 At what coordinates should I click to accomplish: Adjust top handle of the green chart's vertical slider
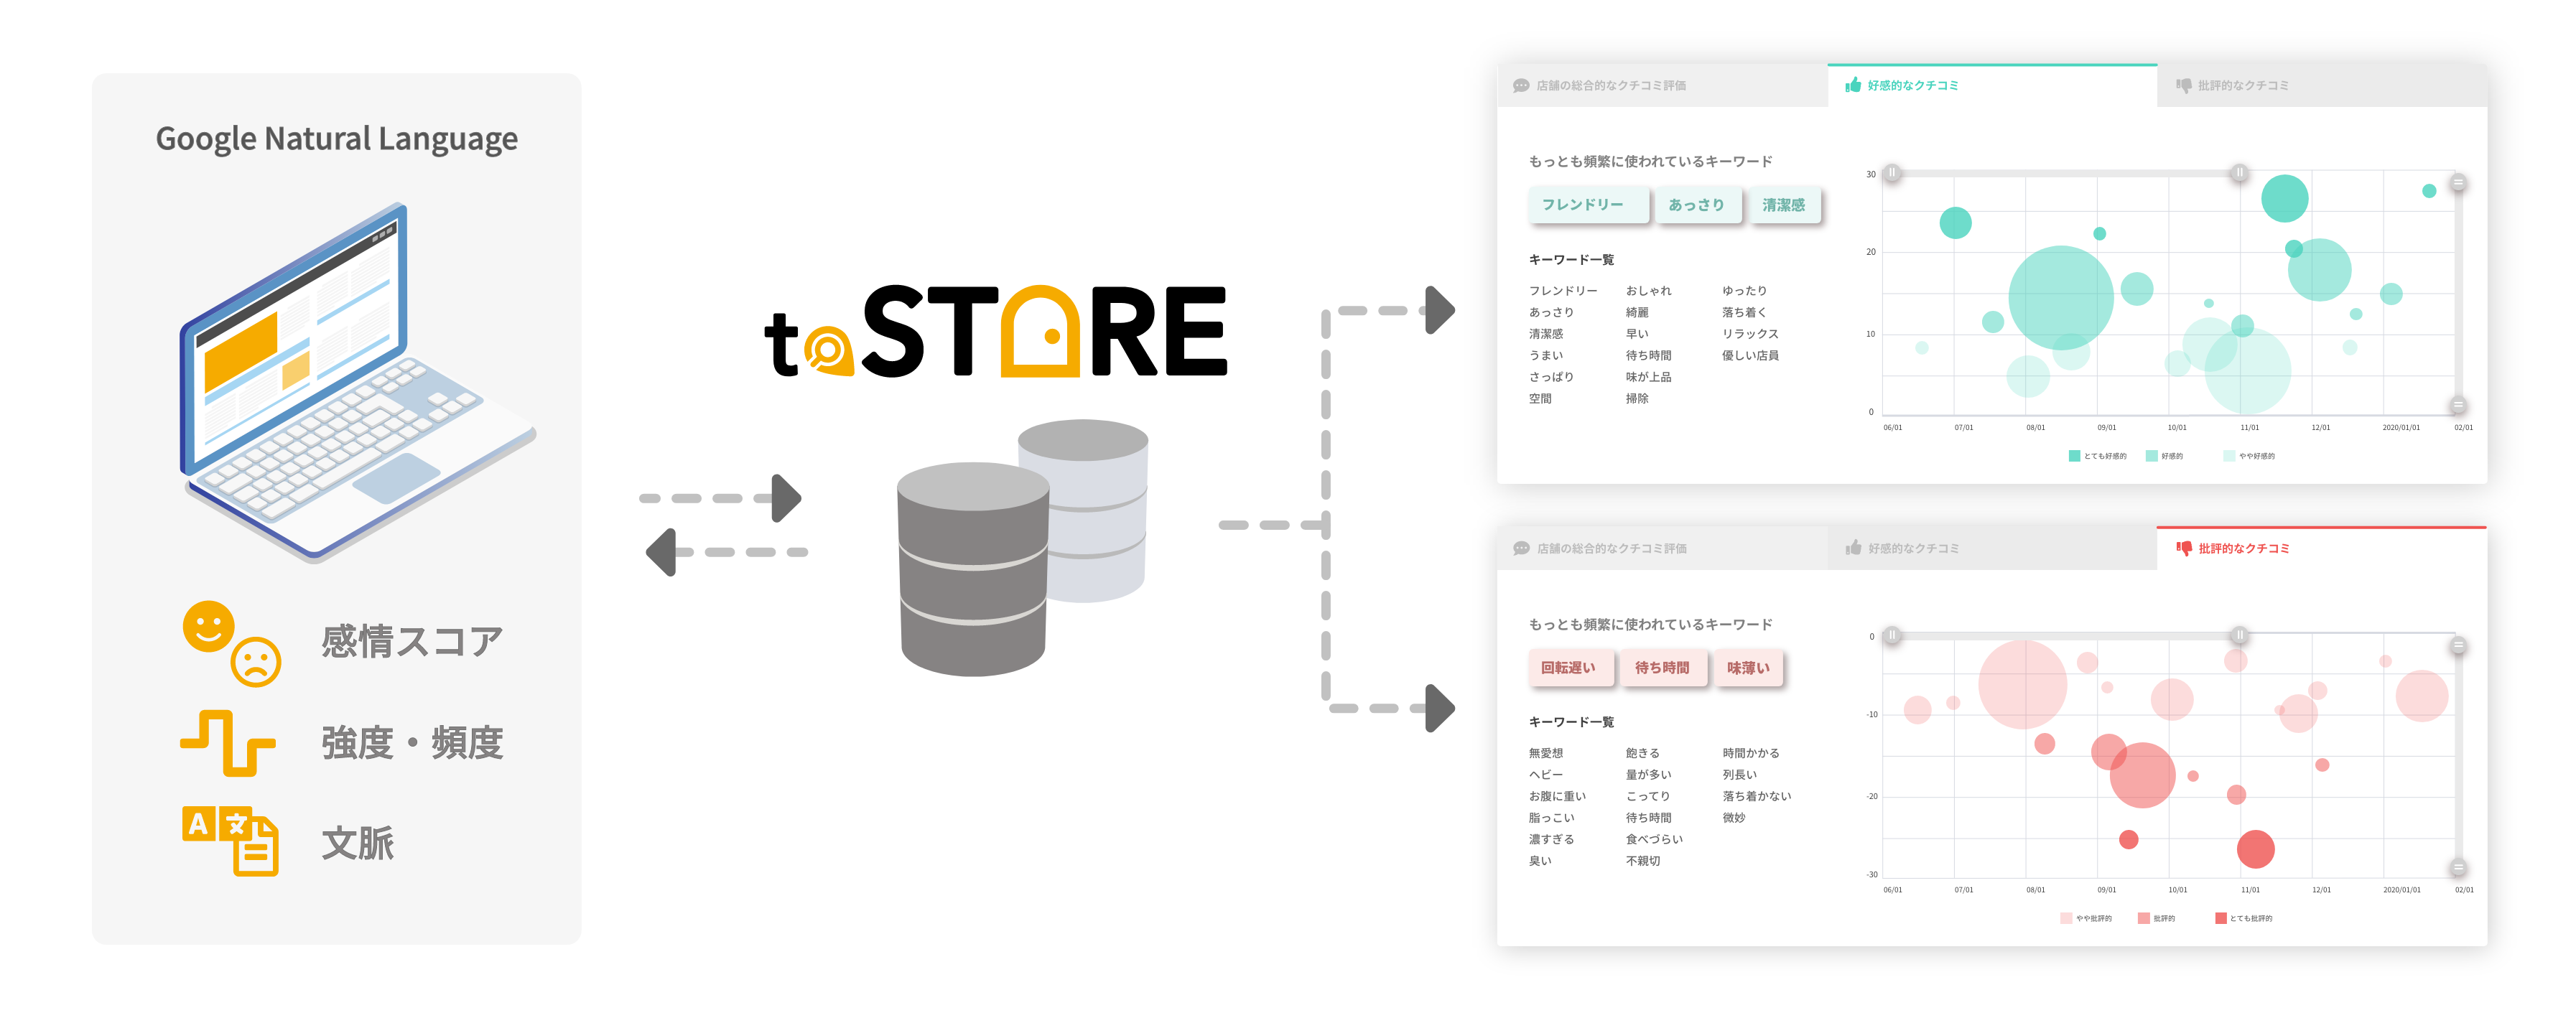point(2458,183)
